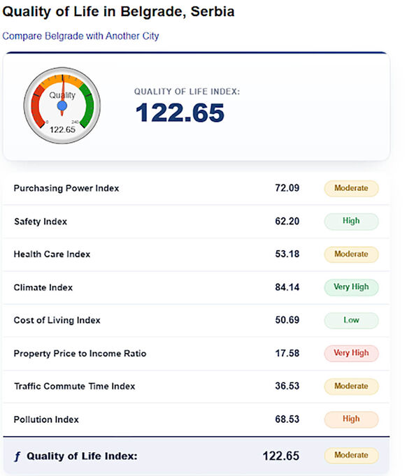414x476 pixels.
Task: Click the blue gauge center knob
Action: [x=62, y=106]
